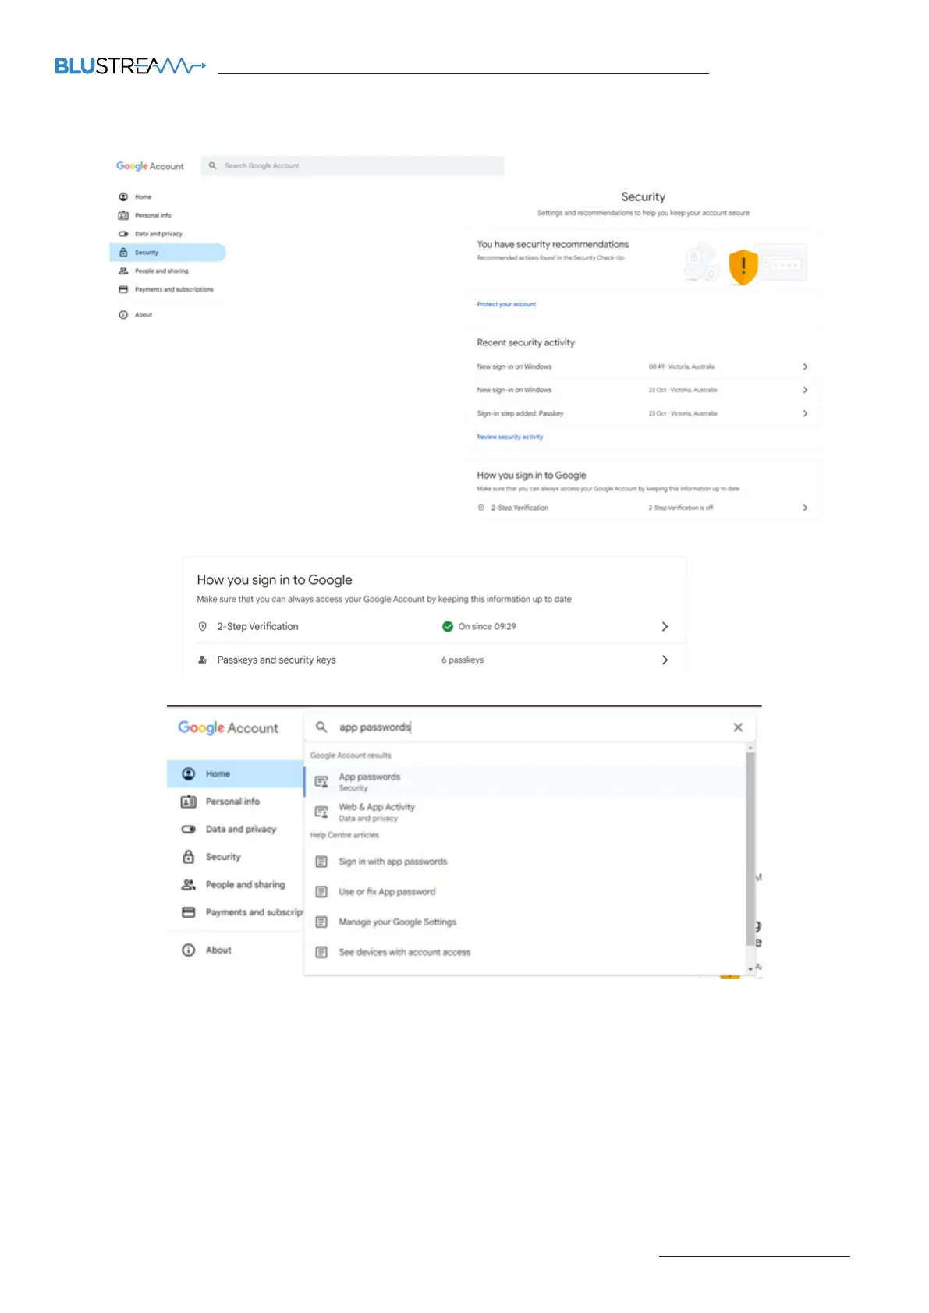Click the People and sharing icon in lower sidebar
Viewport: 929px width, 1313px height.
[188, 885]
